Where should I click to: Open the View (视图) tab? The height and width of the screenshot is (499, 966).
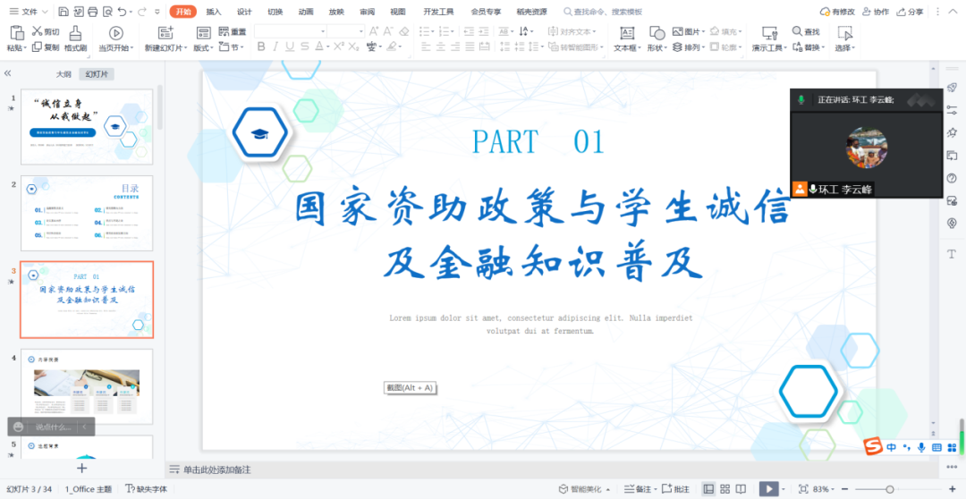(x=398, y=12)
